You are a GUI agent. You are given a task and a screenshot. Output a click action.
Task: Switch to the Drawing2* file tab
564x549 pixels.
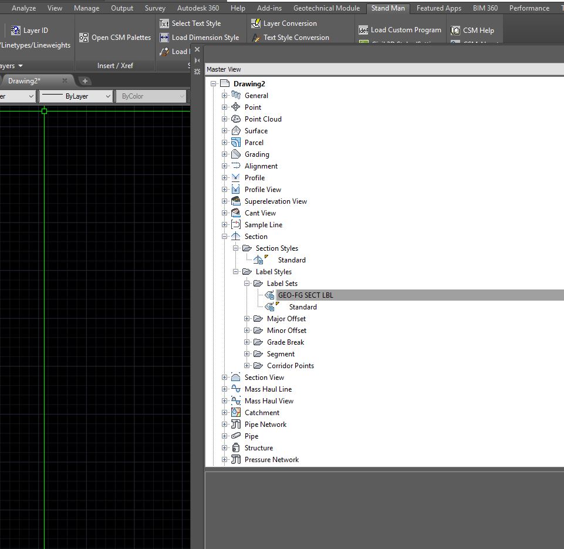tap(25, 81)
